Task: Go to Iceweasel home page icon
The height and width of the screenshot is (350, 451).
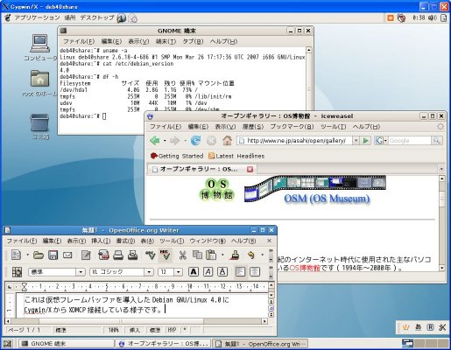Action: [227, 141]
